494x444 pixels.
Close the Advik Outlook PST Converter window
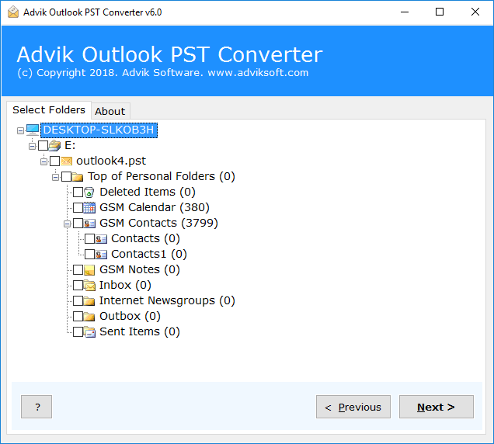pos(475,12)
